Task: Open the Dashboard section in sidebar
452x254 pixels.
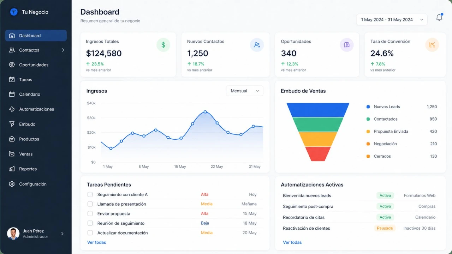Action: tap(30, 35)
